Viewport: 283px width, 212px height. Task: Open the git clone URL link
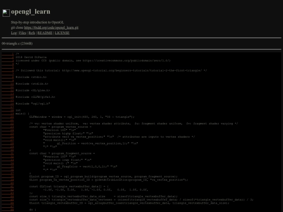tap(51, 28)
